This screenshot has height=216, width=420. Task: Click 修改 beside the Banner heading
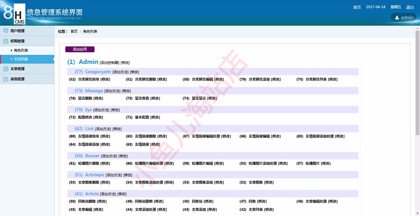123,156
